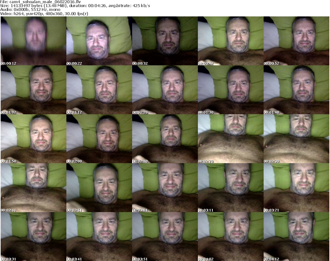This screenshot has height=261, width=330.
Task: Choose the 00:03:01 frame thumbnail
Action: tap(165, 188)
